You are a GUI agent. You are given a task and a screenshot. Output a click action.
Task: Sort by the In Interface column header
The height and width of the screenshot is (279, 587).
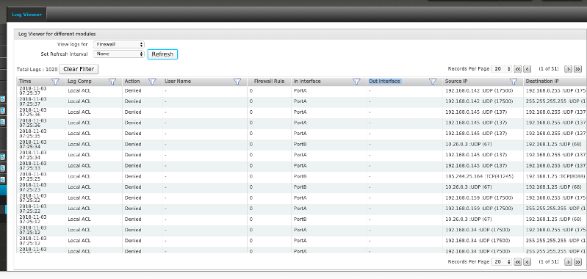click(307, 81)
